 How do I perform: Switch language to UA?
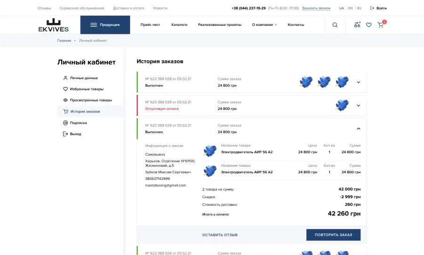(342, 8)
